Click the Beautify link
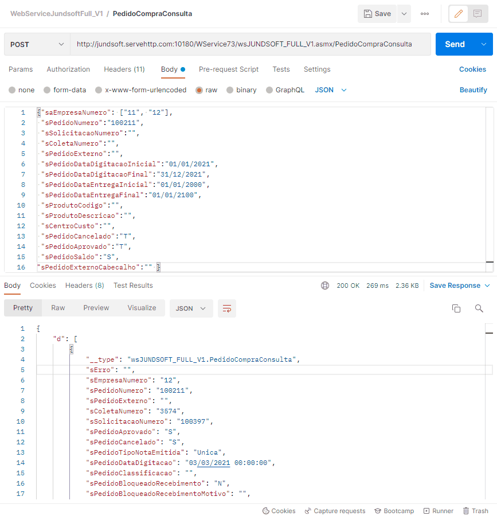497x516 pixels. coord(473,90)
